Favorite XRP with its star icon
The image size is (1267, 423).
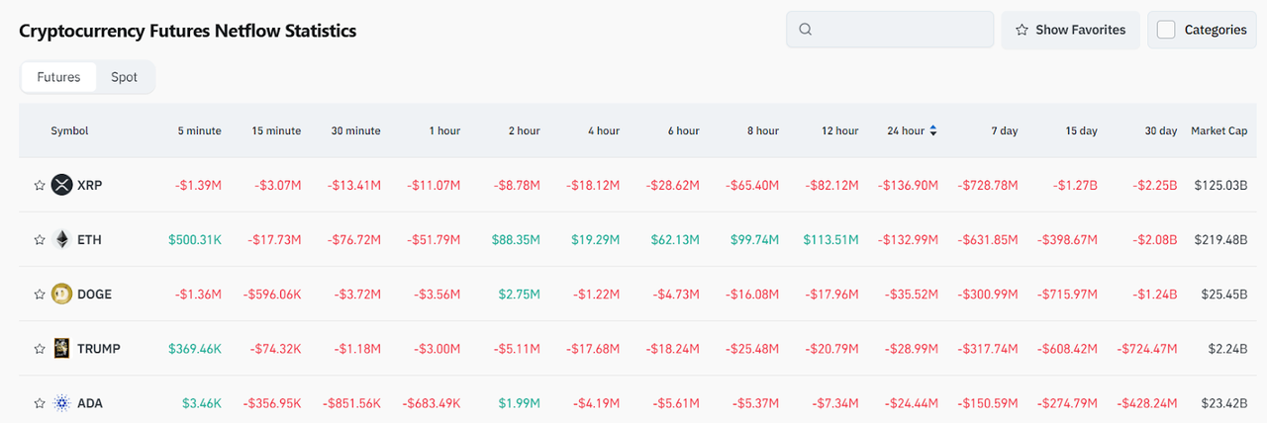(40, 185)
